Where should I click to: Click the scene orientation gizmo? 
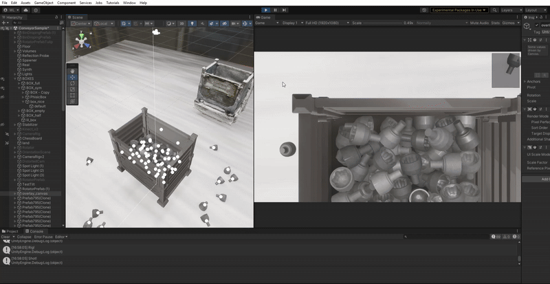click(82, 43)
